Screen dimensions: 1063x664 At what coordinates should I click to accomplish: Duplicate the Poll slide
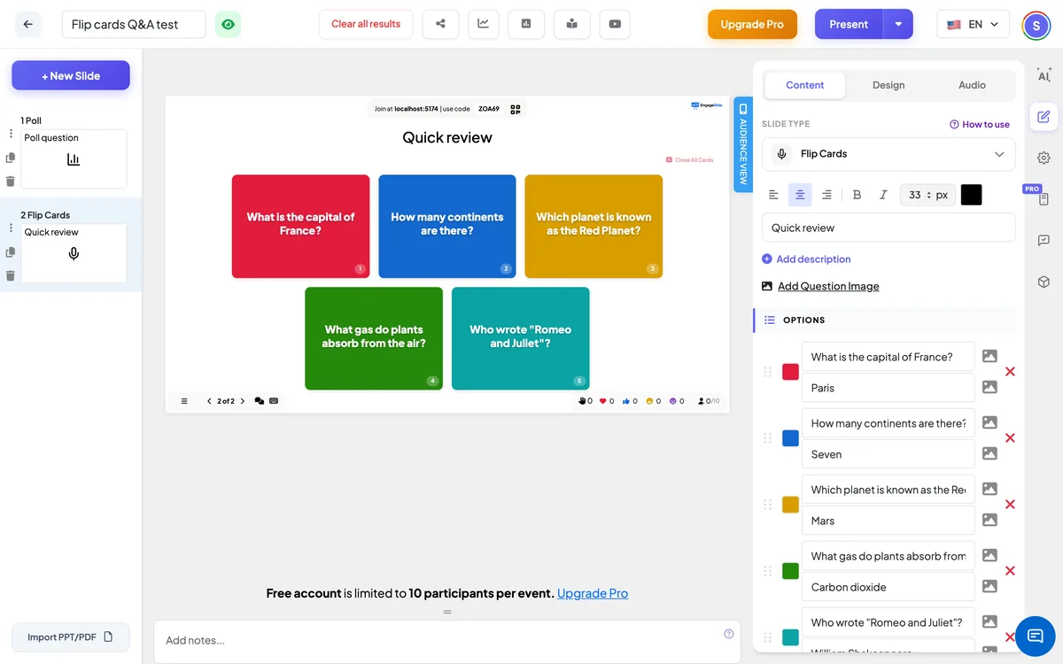point(11,158)
